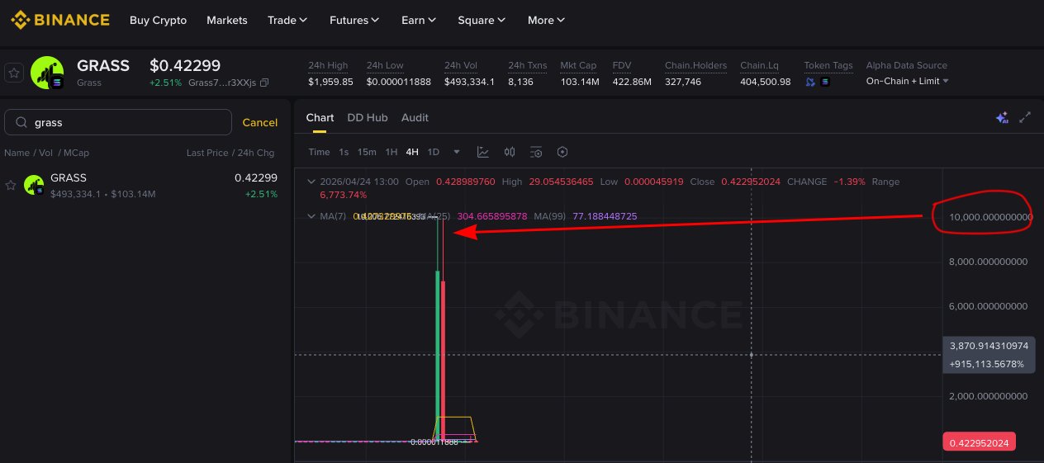1044x463 pixels.
Task: Click the Name column header
Action: click(x=17, y=153)
